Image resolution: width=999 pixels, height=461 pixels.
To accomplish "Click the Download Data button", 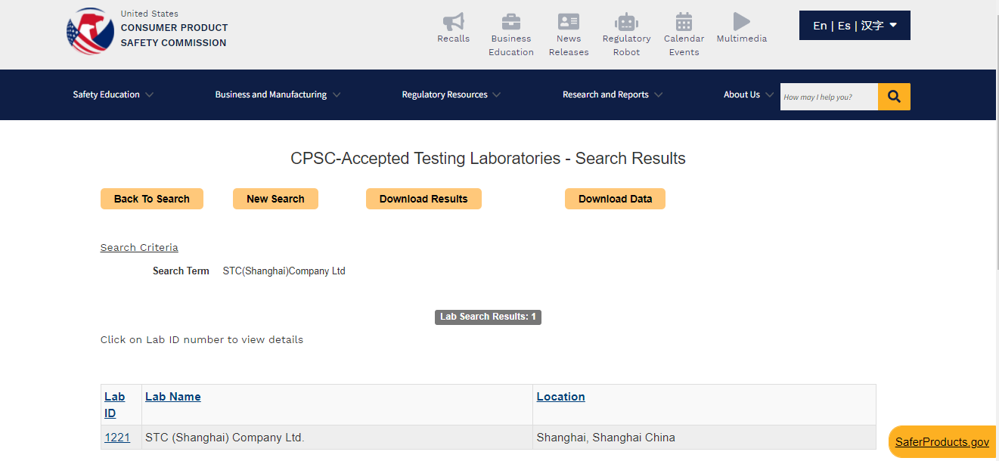I will [615, 199].
